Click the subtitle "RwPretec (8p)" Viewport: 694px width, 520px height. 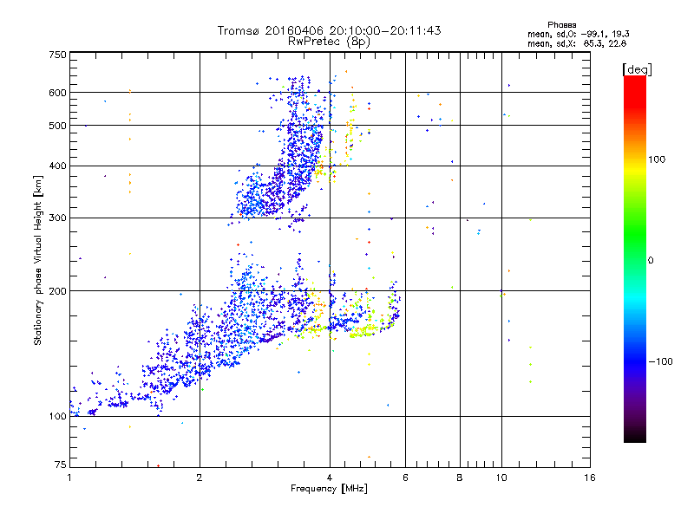point(329,42)
